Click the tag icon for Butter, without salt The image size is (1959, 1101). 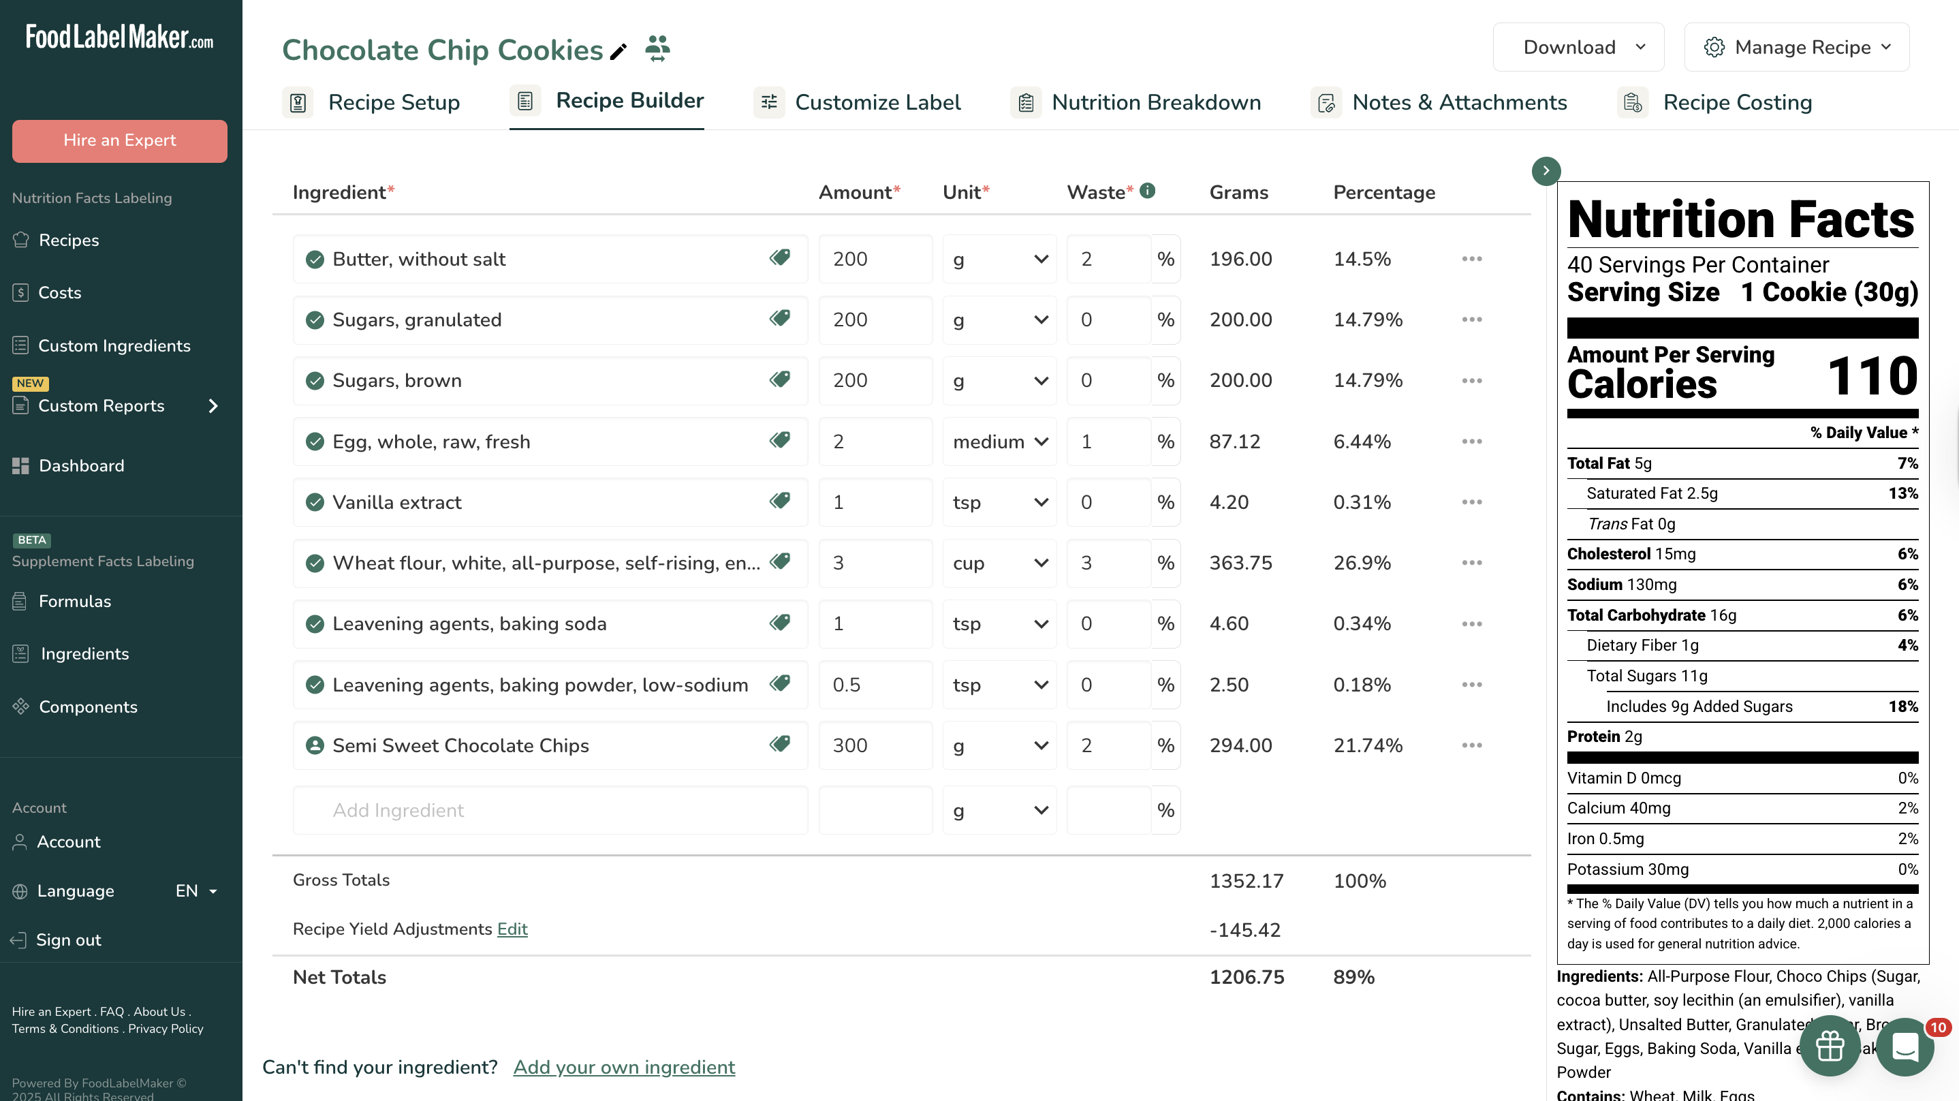[779, 258]
